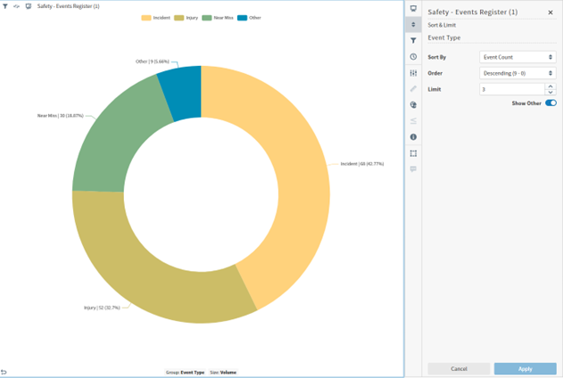Image resolution: width=563 pixels, height=378 pixels.
Task: Open the Group: Event Type selector
Action: [x=185, y=373]
